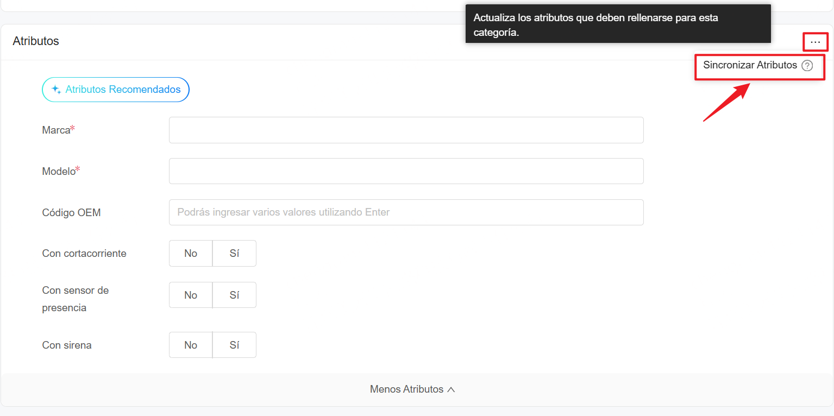
Task: Click the upward chevron beside Menos Atributos
Action: coord(452,389)
